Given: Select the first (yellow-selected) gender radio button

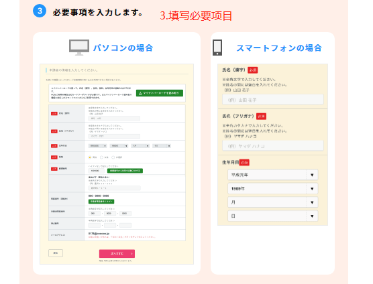Looking at the screenshot, I should point(90,157).
